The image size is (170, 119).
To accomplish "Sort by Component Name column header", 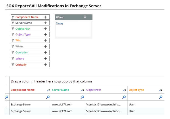I will [23, 90].
